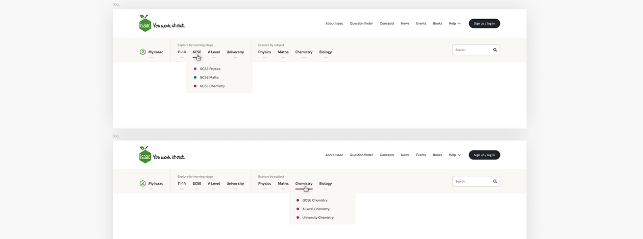Open Concepts in the GCSE-dropdown mockup

(387, 24)
